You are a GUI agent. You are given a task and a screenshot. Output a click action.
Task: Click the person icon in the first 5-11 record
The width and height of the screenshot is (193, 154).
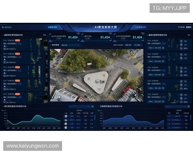coord(5,46)
